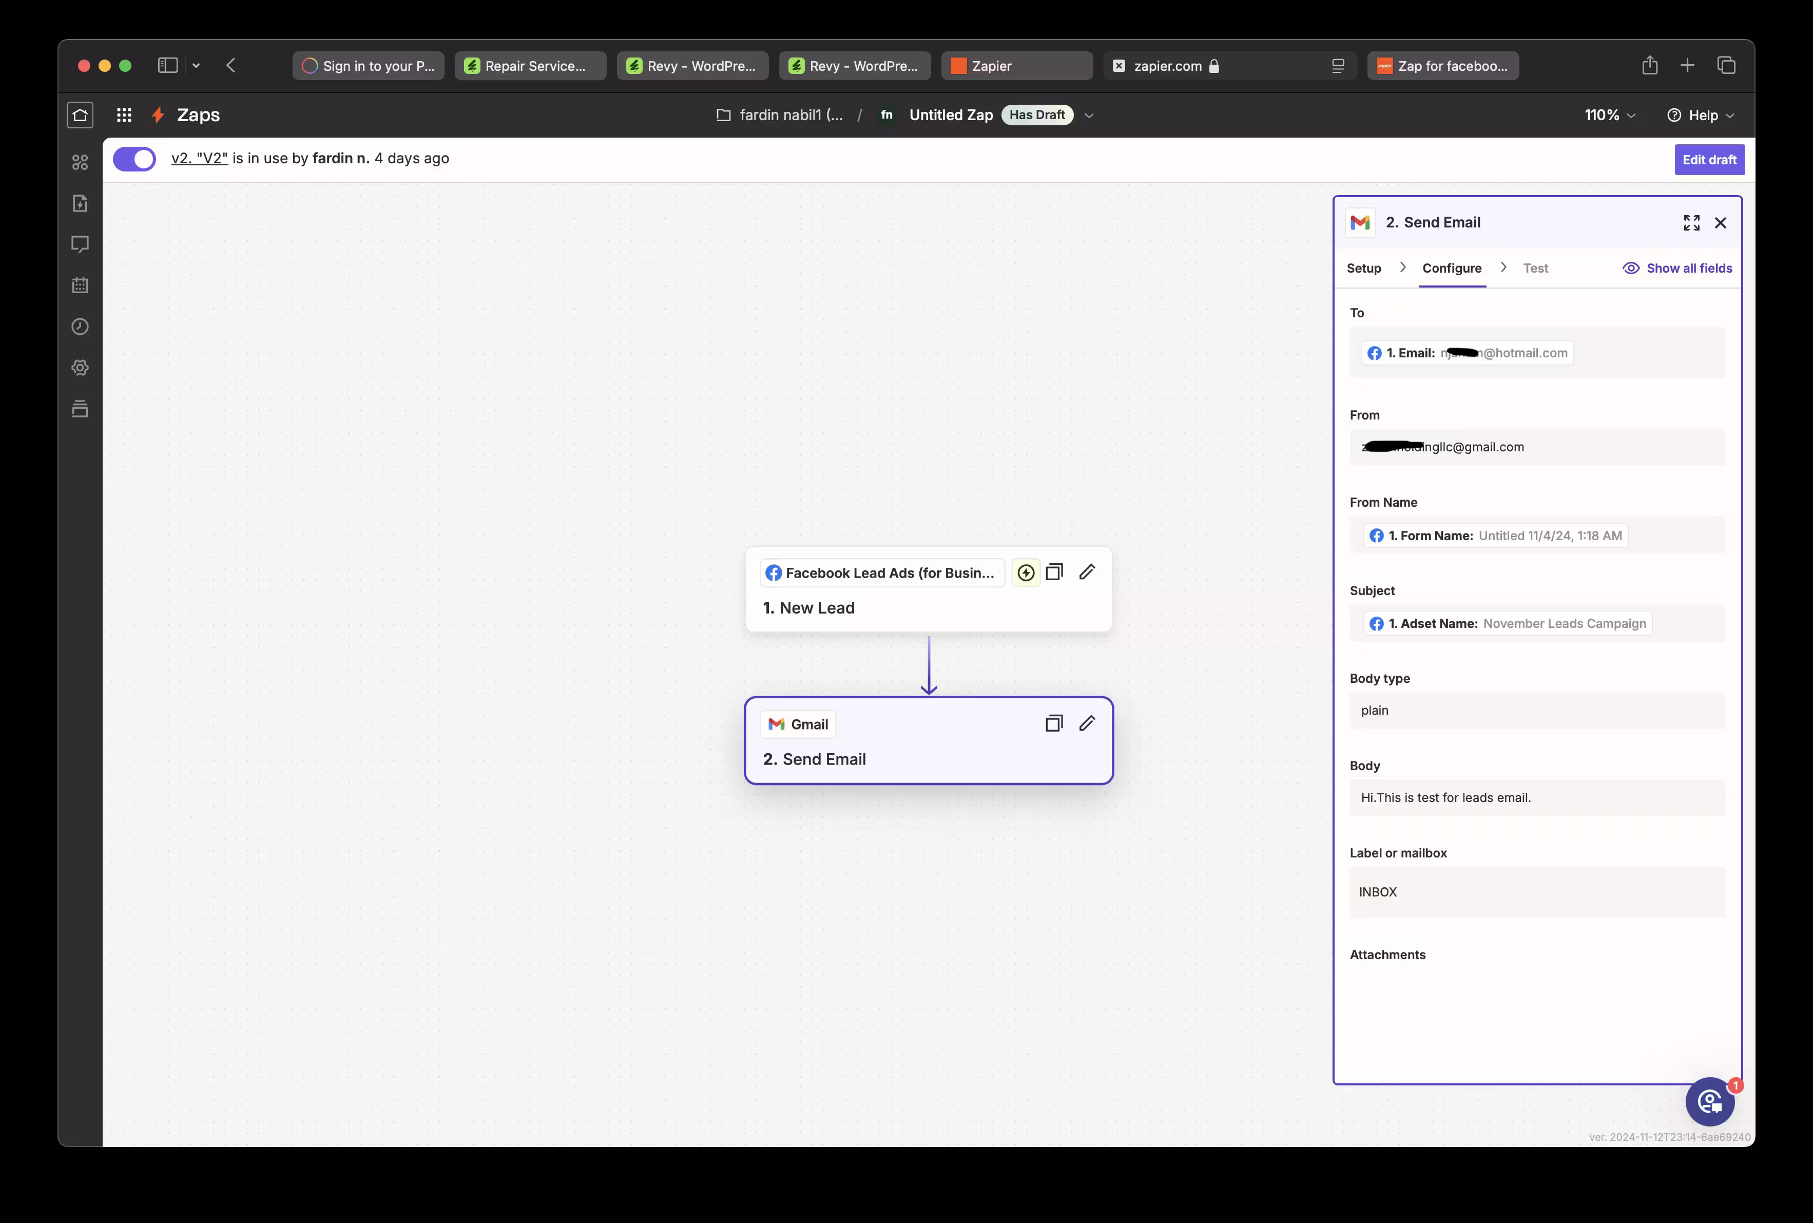The height and width of the screenshot is (1223, 1813).
Task: Open settings gear icon in left sidebar
Action: coord(80,368)
